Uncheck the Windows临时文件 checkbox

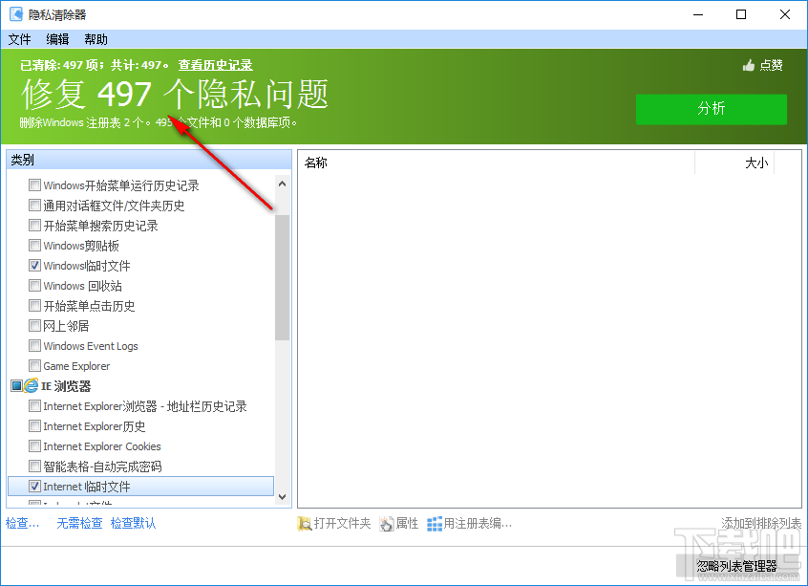coord(34,265)
